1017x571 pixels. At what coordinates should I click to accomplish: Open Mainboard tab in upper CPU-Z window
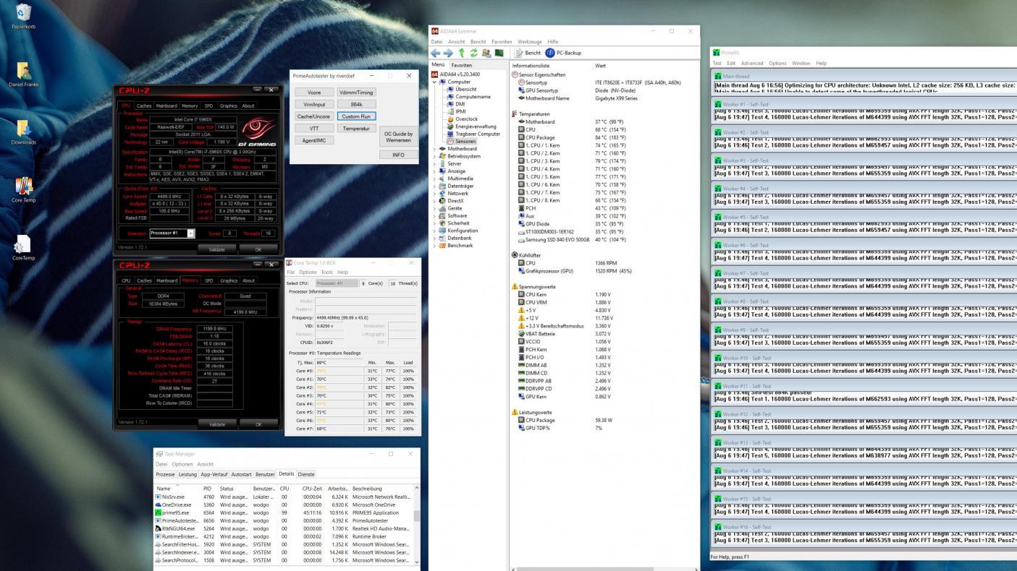[x=166, y=106]
